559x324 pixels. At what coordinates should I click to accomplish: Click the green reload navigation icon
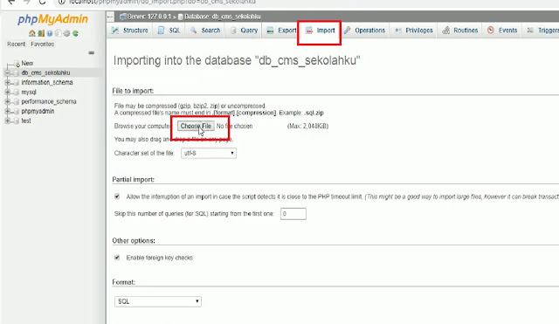pyautogui.click(x=75, y=33)
